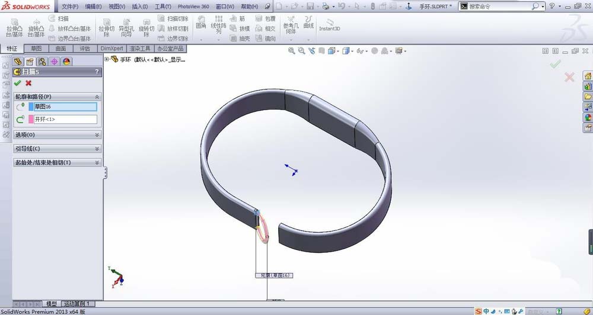Collapse the 轮廓和路径(P) section
The height and width of the screenshot is (315, 593).
click(x=97, y=97)
